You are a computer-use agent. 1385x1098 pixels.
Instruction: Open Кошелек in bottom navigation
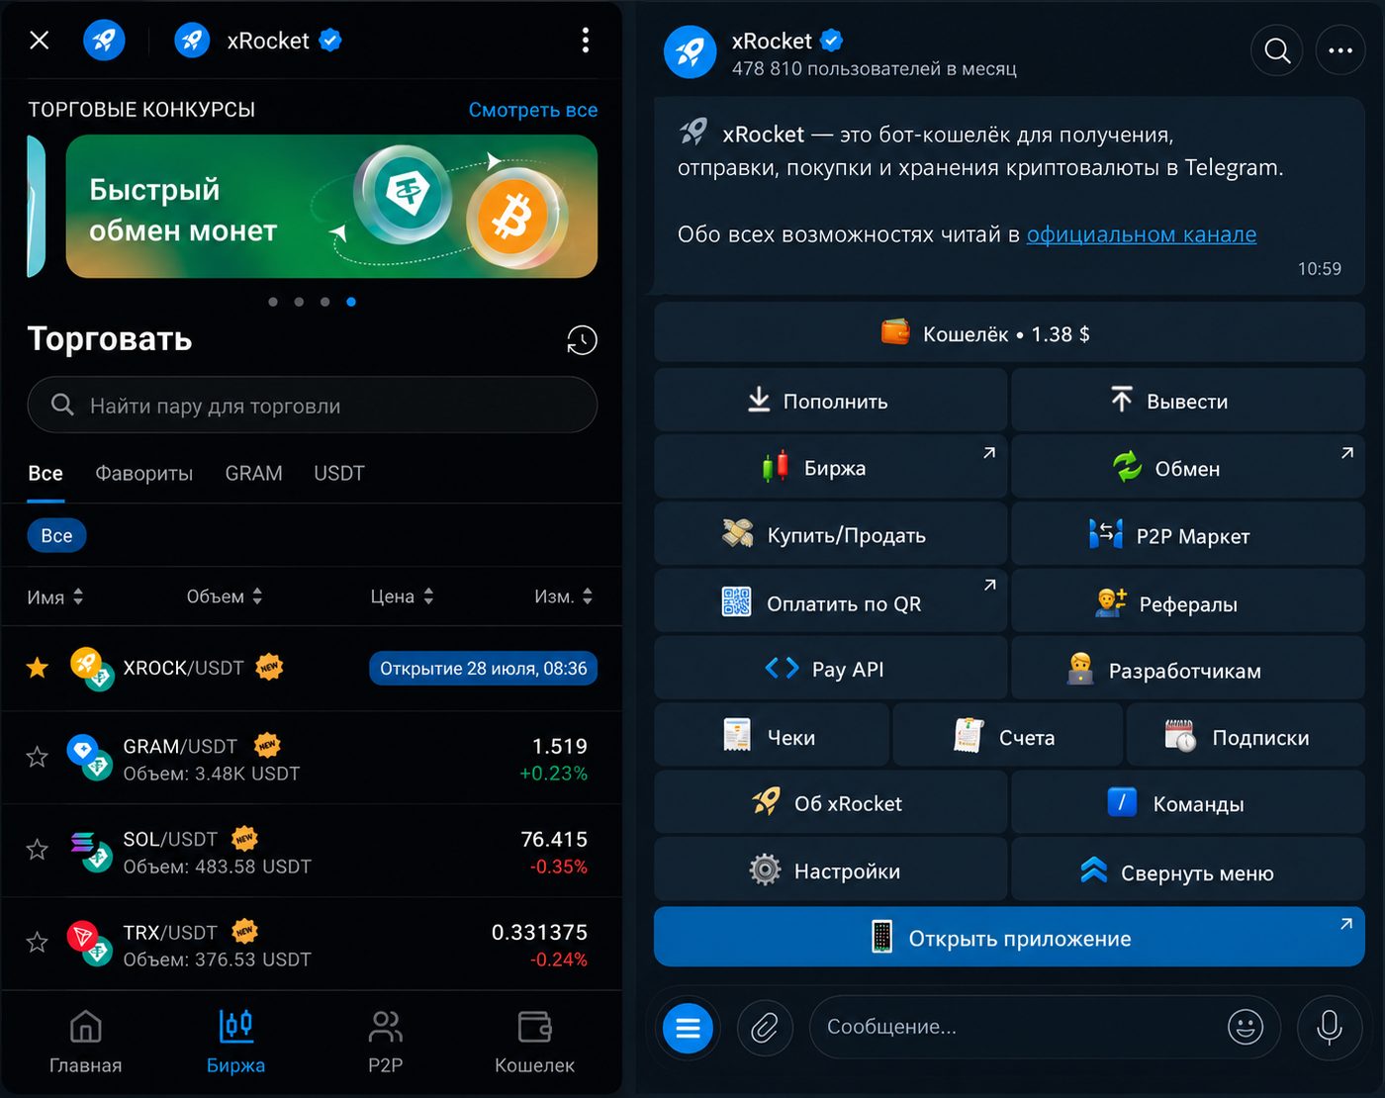pos(534,1042)
